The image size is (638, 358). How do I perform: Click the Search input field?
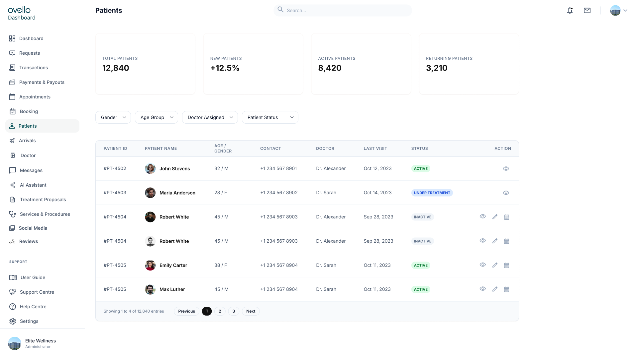[343, 10]
